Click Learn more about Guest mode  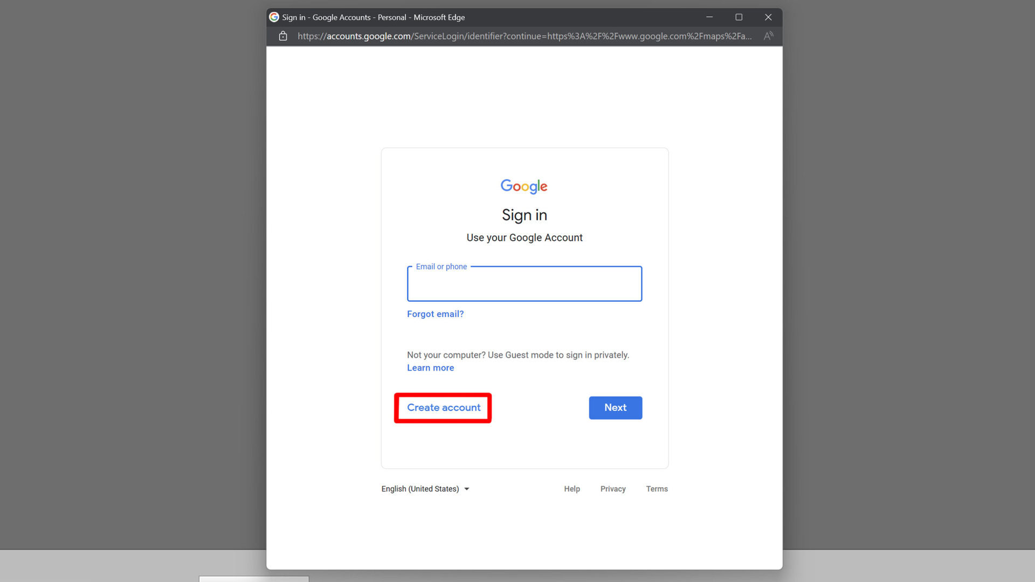point(430,368)
